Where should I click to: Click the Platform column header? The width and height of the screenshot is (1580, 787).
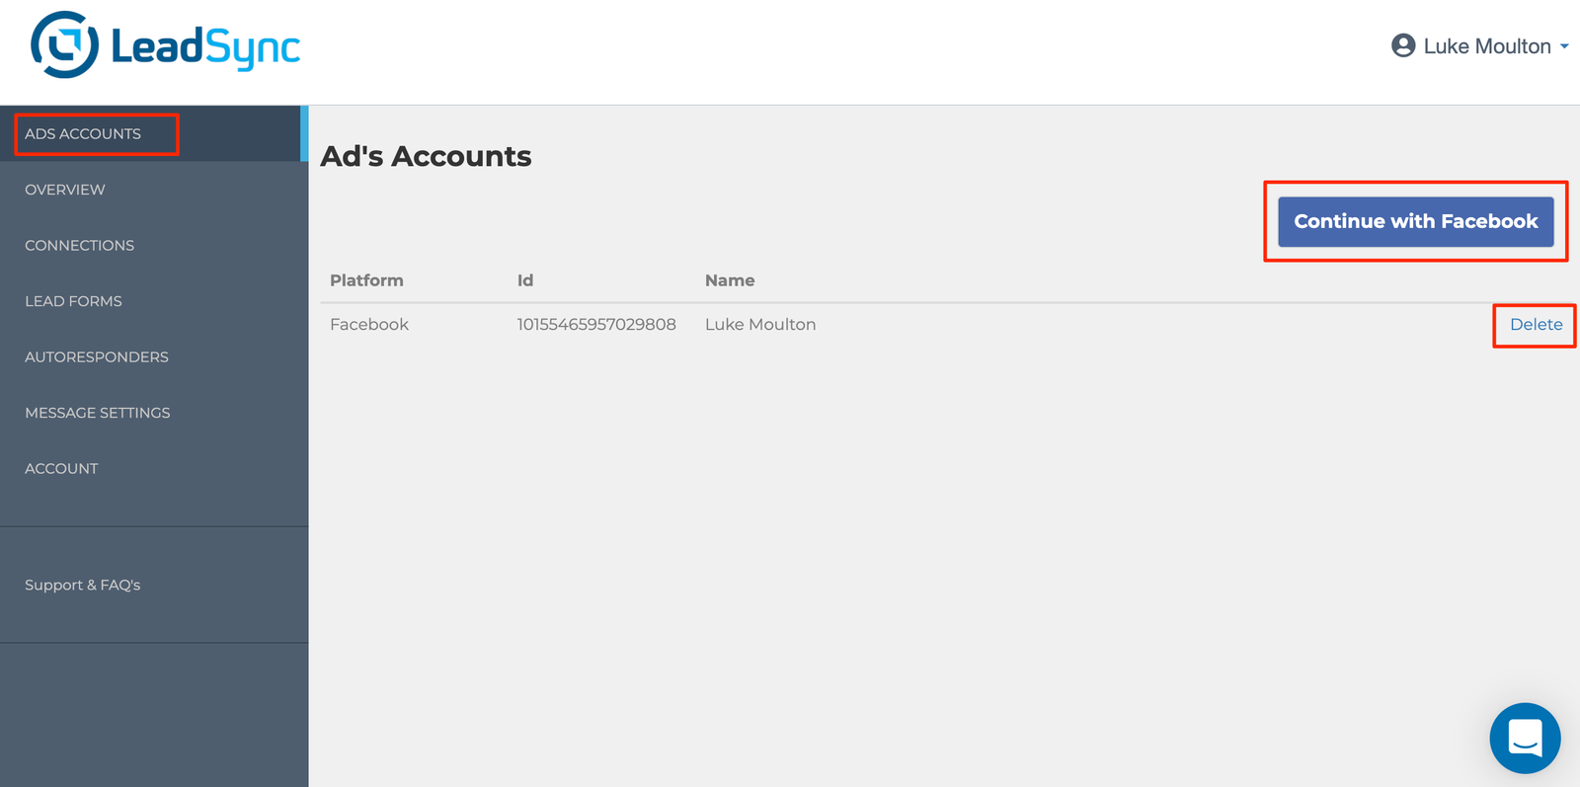[366, 280]
